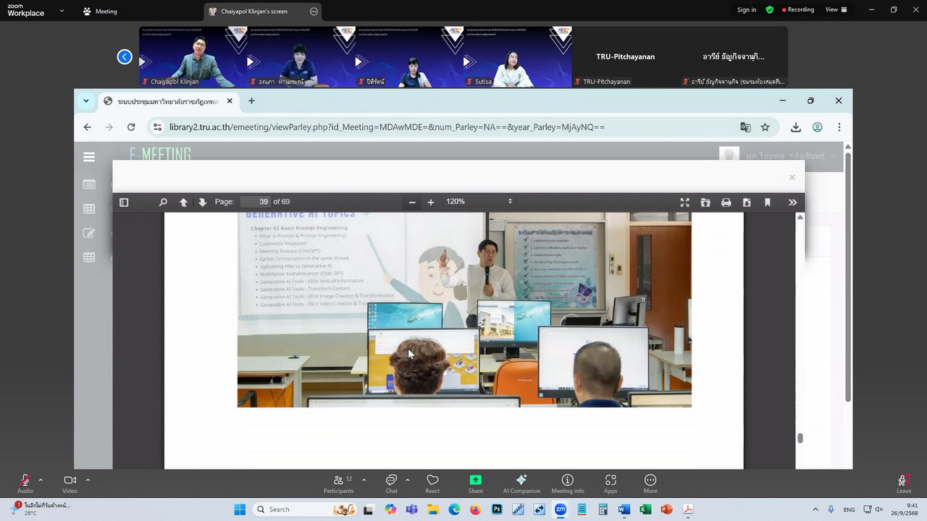
Task: Open the Participants panel
Action: coord(338,483)
